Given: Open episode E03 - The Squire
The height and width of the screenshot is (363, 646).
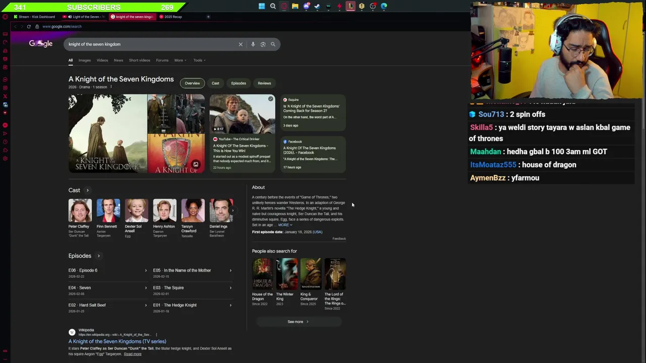Looking at the screenshot, I should [x=192, y=290].
